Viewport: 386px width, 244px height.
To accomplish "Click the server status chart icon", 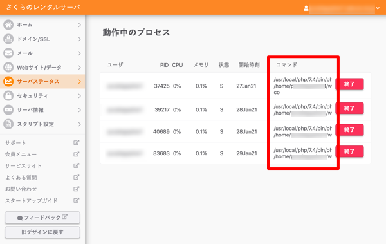I will pos(8,81).
